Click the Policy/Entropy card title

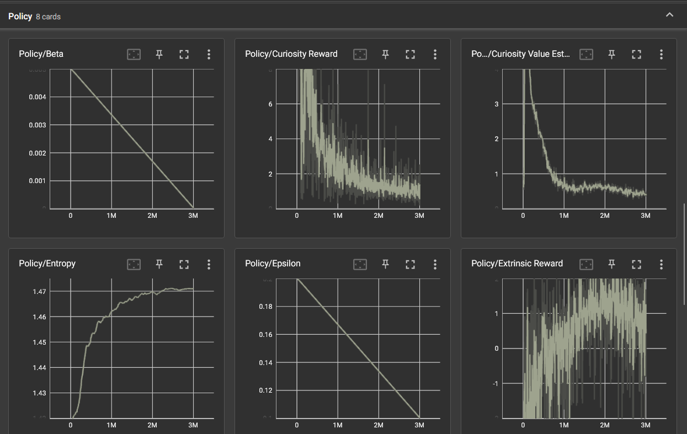tap(47, 264)
